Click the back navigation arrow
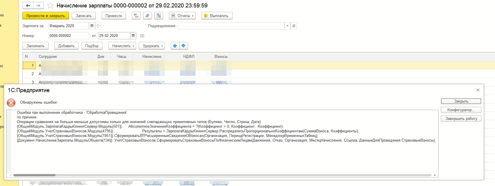Screen dimensions: 495x186 pos(28,6)
